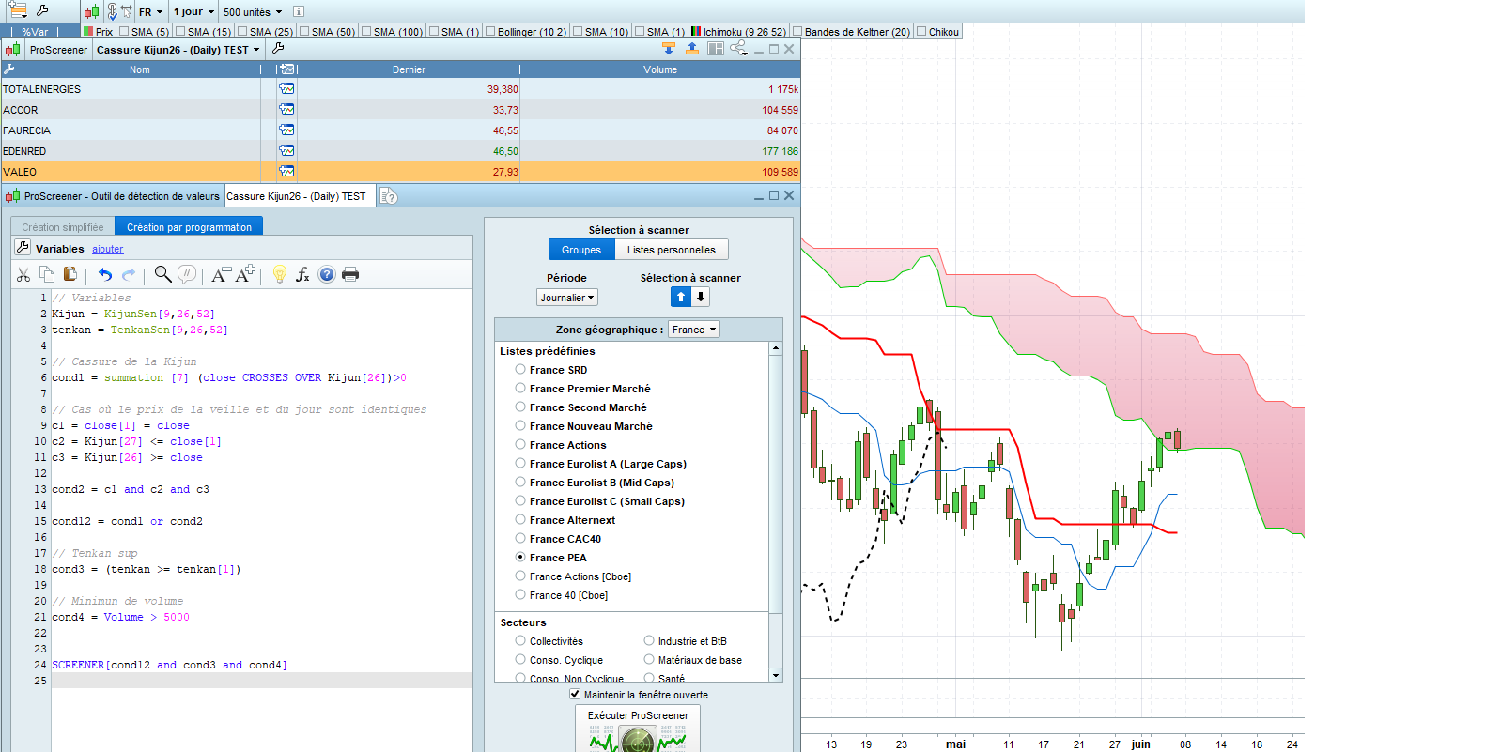This screenshot has width=1485, height=752.
Task: Sort results by the Nom column header
Action: pos(140,69)
